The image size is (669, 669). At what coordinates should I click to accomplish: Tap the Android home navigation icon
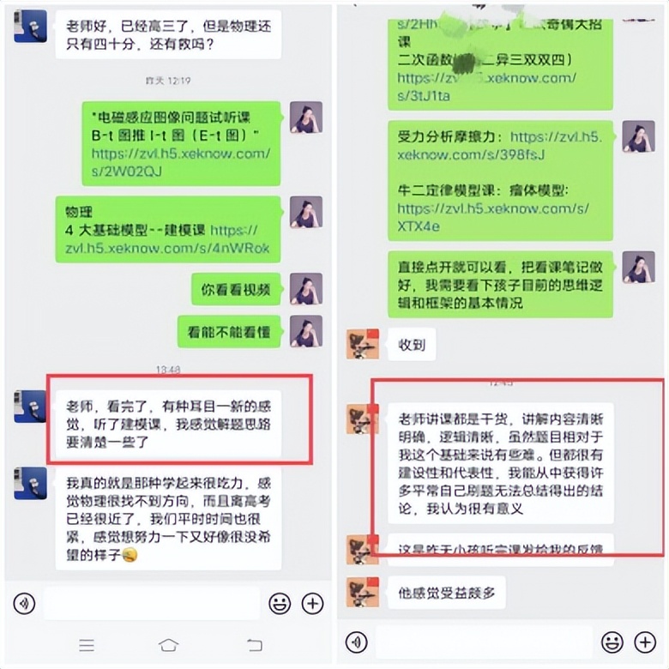pyautogui.click(x=168, y=645)
